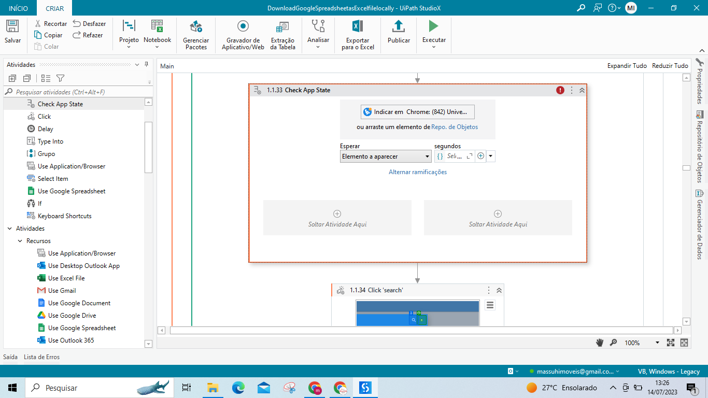Open Check App State options menu

click(x=572, y=90)
